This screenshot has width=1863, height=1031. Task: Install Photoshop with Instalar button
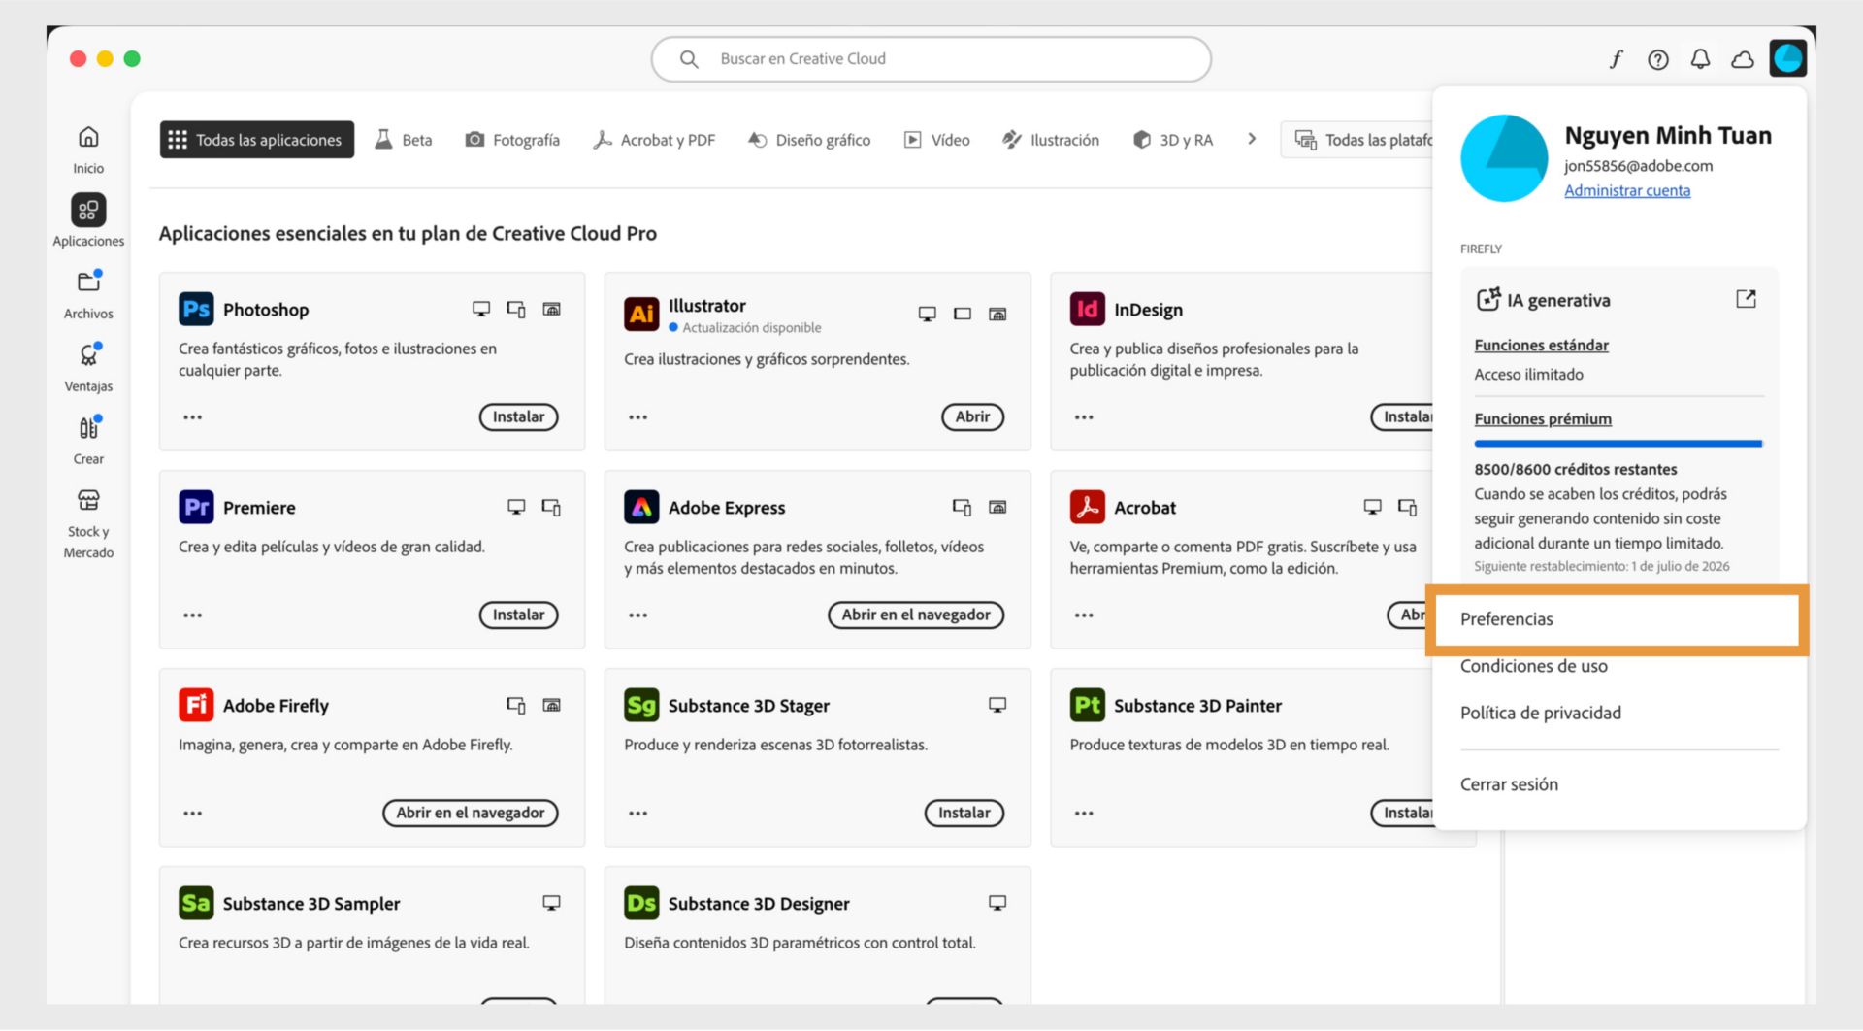[x=518, y=416]
